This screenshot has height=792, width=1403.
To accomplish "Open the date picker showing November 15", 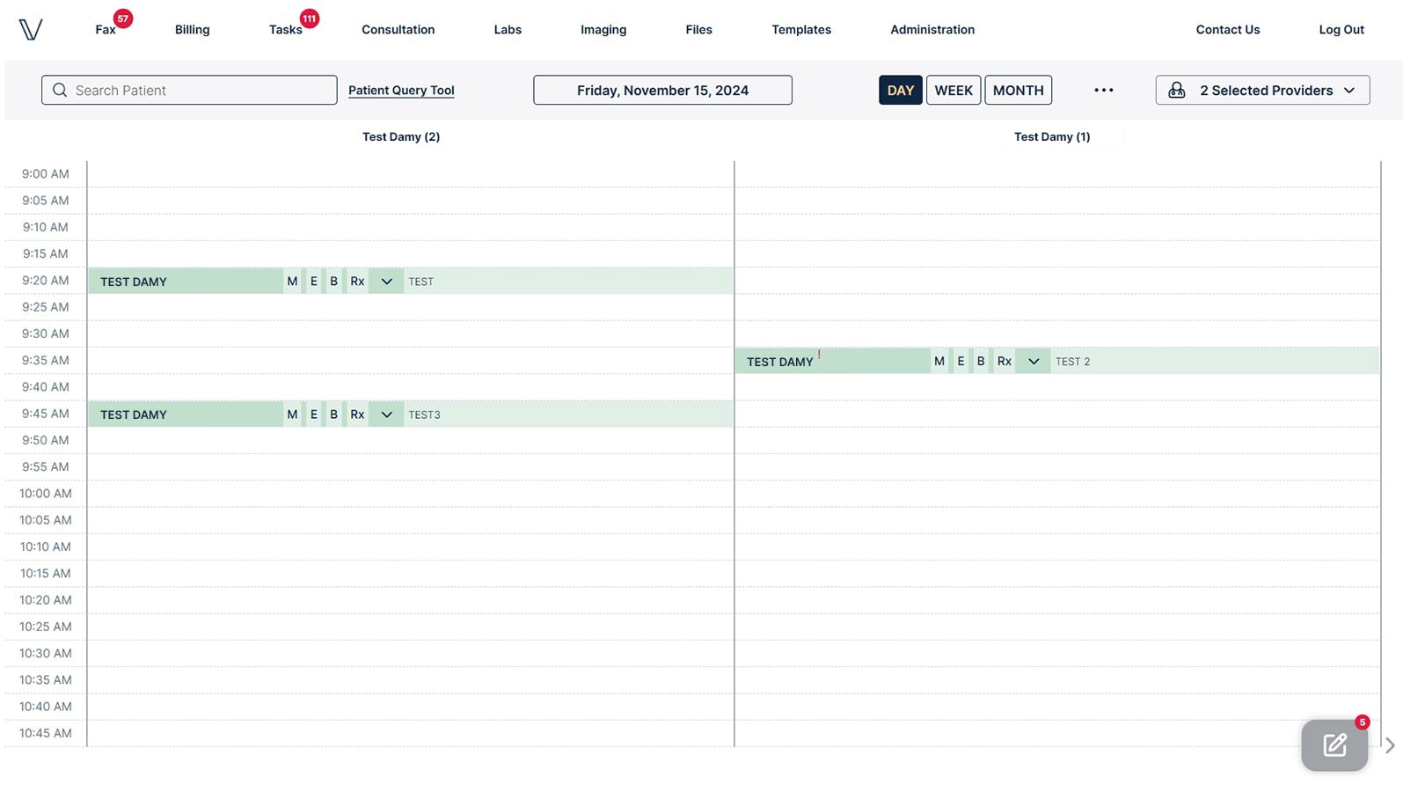I will (x=662, y=90).
